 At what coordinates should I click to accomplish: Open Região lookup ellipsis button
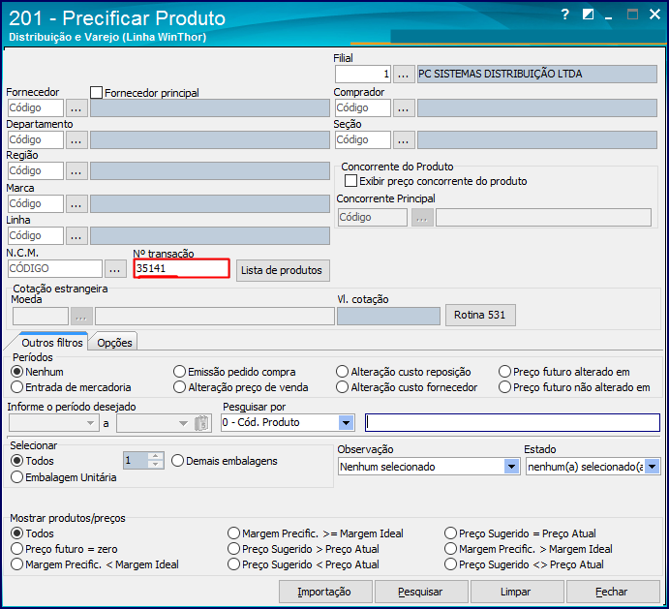(x=76, y=171)
